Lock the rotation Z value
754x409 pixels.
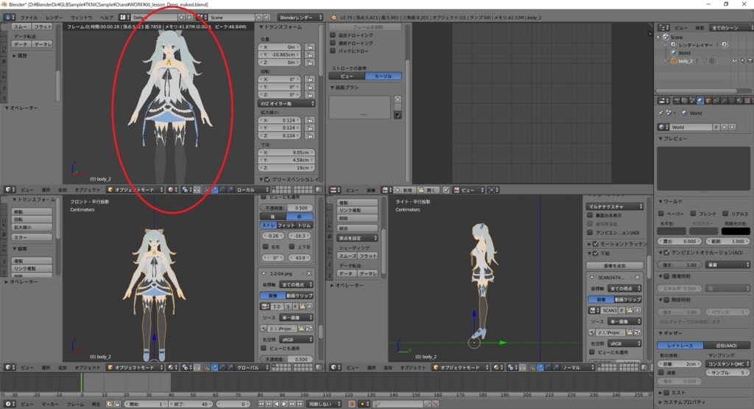click(x=309, y=95)
